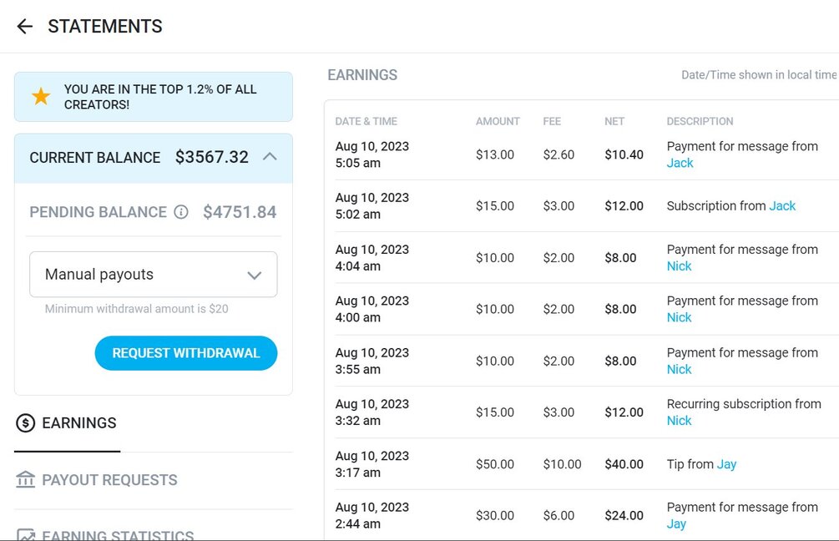Click the top creators percentage banner
The height and width of the screenshot is (541, 839).
click(x=154, y=97)
